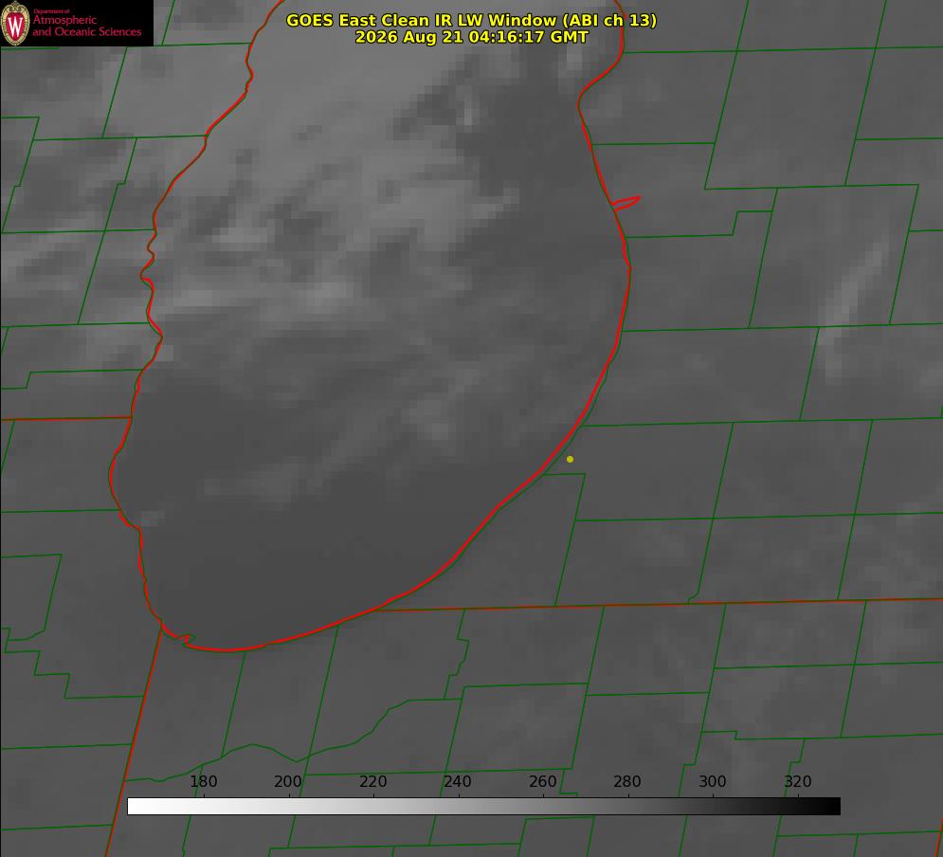Viewport: 943px width, 857px height.
Task: Click the black end of the colorbar
Action: coord(832,806)
